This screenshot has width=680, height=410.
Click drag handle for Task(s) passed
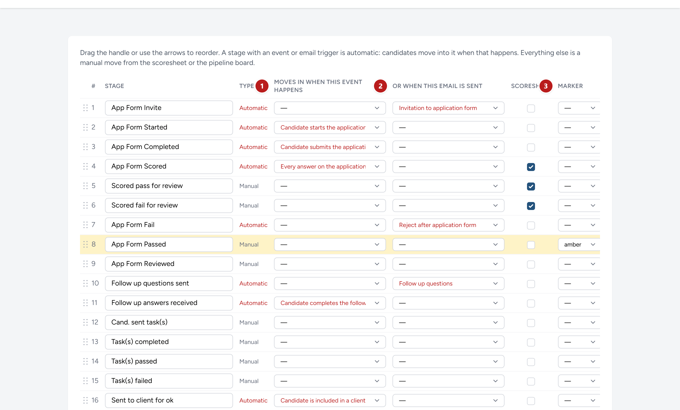click(85, 361)
